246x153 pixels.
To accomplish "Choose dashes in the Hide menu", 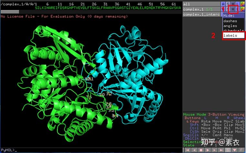I will click(234, 21).
